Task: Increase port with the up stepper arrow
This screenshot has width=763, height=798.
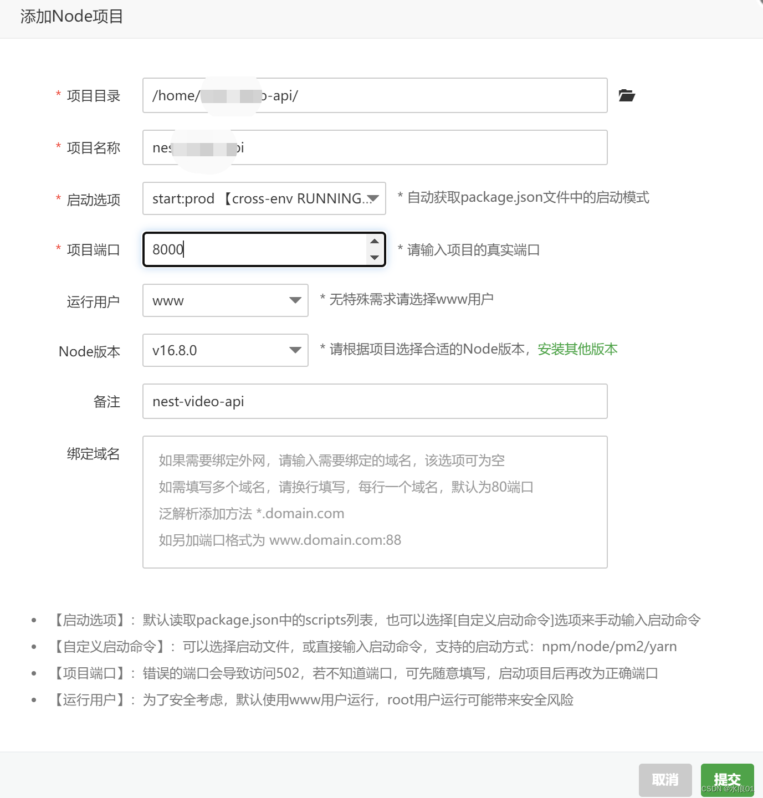Action: pyautogui.click(x=375, y=241)
